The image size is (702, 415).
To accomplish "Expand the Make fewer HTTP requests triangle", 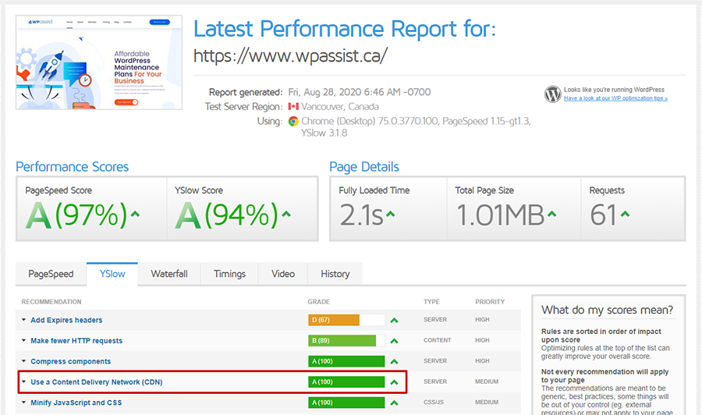I will pos(23,340).
